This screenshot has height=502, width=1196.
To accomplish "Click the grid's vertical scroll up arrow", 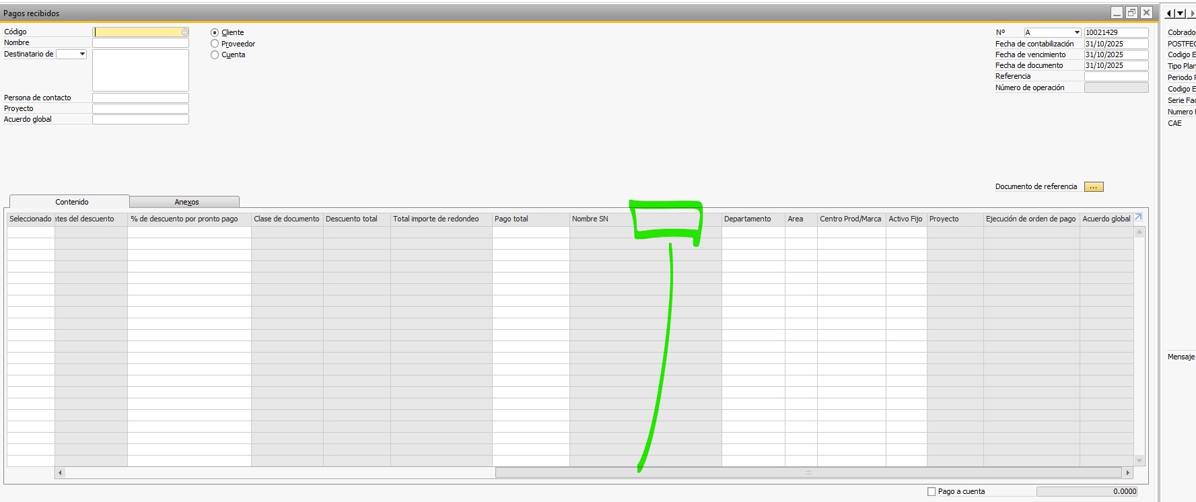I will [x=1139, y=232].
